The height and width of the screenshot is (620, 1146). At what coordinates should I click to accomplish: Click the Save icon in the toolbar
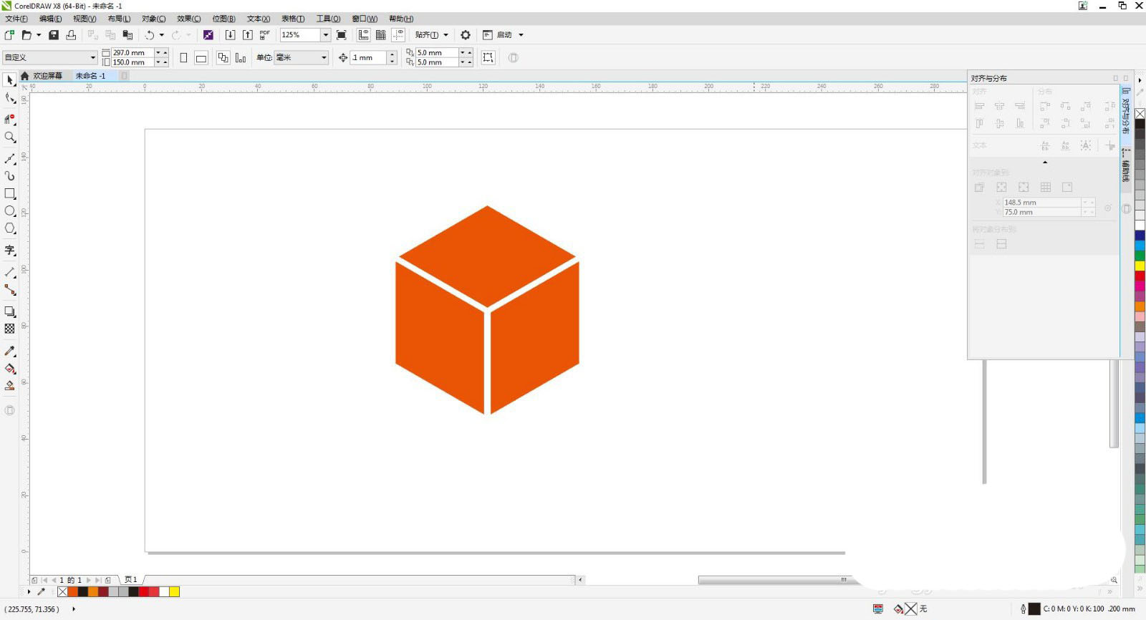(x=54, y=35)
